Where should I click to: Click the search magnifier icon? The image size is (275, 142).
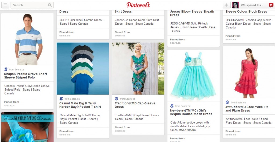(x=50, y=5)
